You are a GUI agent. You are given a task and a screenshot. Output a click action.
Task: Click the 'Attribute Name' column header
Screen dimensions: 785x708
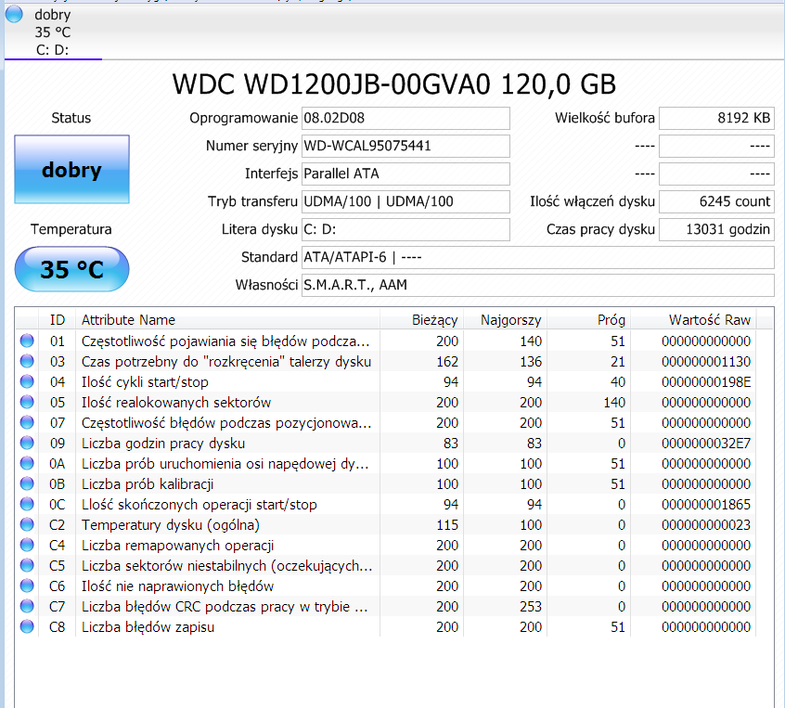[x=227, y=319]
